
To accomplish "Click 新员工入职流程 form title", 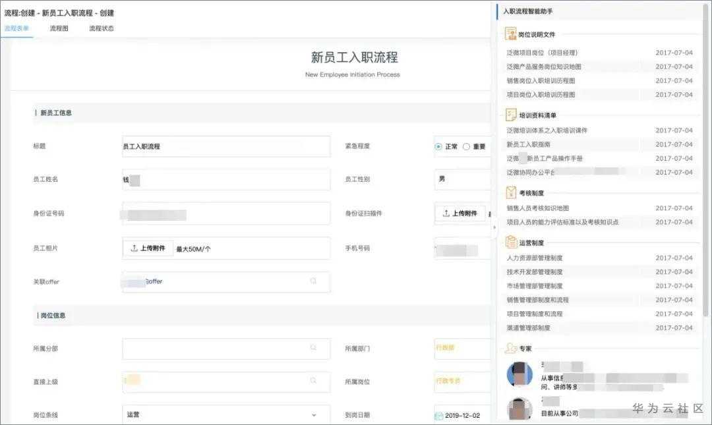I will (354, 57).
